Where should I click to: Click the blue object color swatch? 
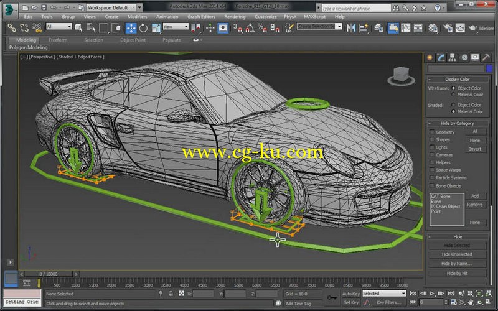click(489, 68)
